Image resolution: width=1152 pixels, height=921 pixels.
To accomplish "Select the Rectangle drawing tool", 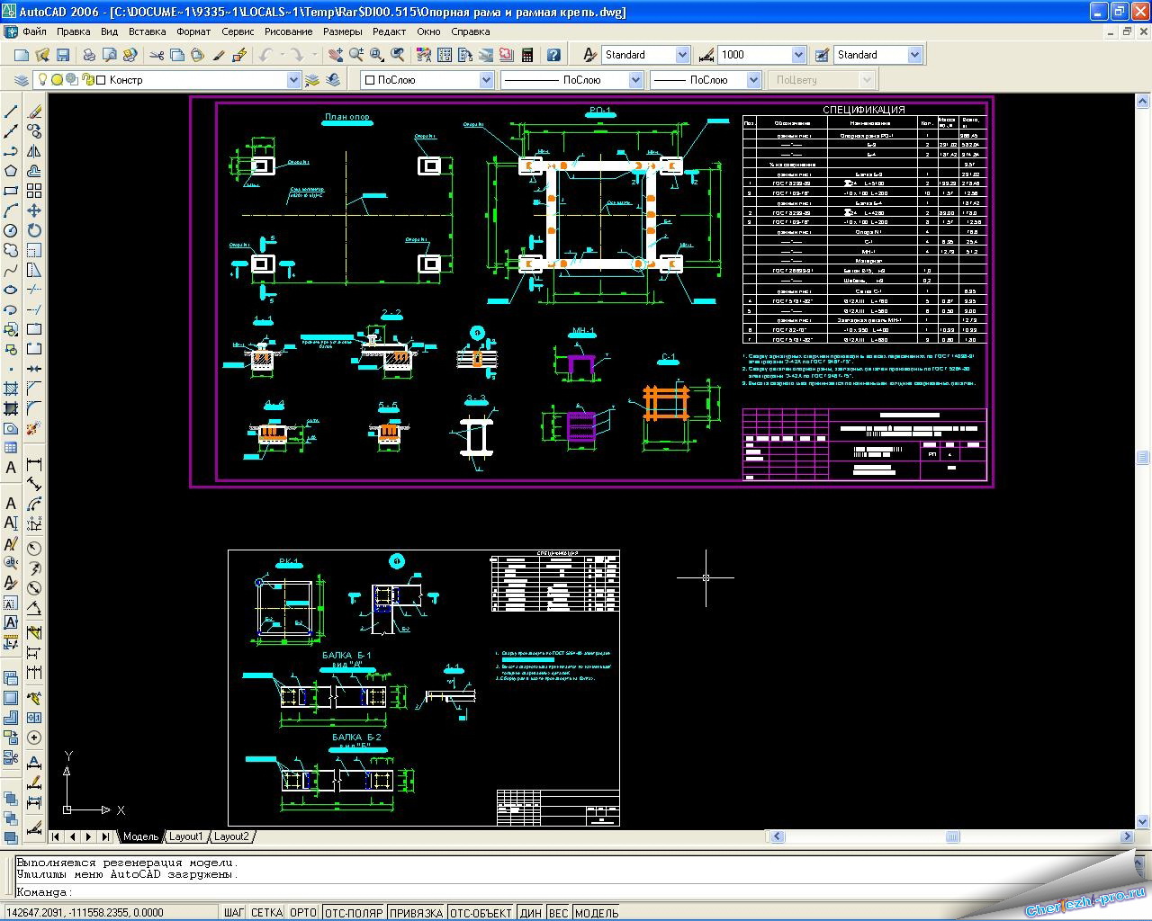I will click(x=12, y=191).
